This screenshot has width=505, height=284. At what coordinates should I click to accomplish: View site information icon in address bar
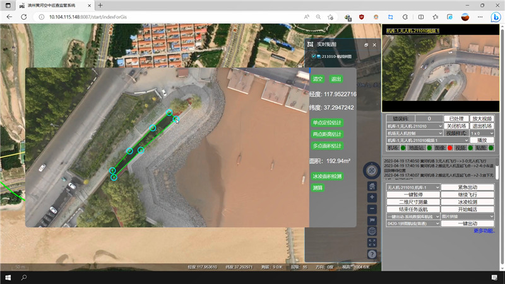coord(41,17)
